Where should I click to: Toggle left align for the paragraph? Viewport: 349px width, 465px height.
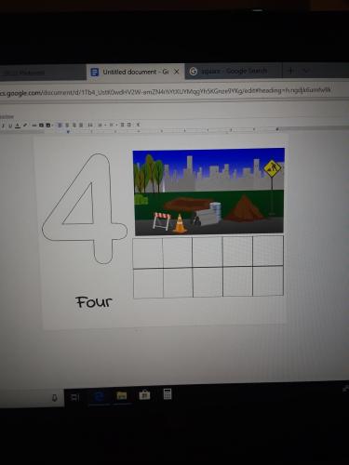(x=60, y=126)
